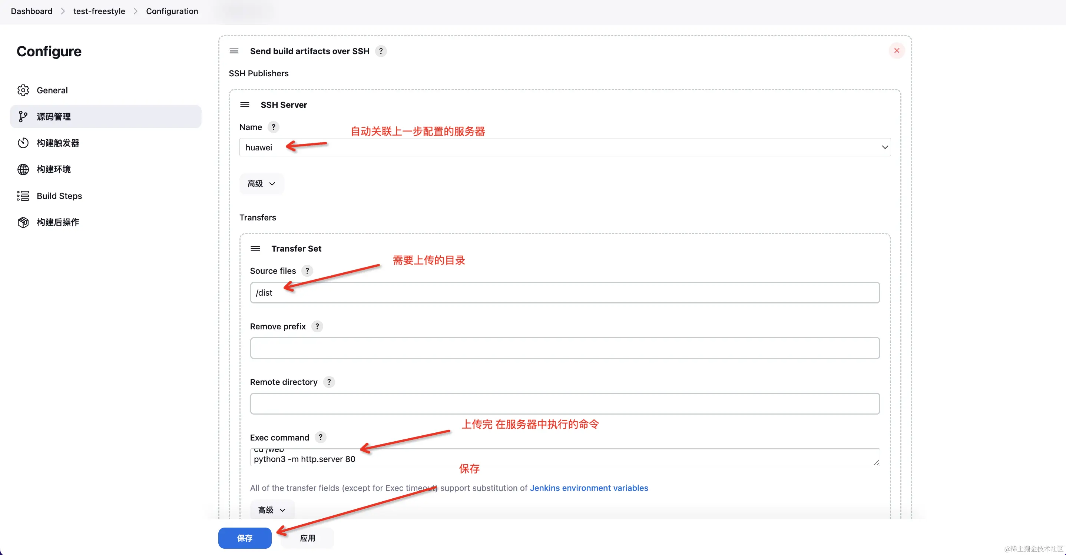Click into the Remote directory input field

tap(565, 403)
